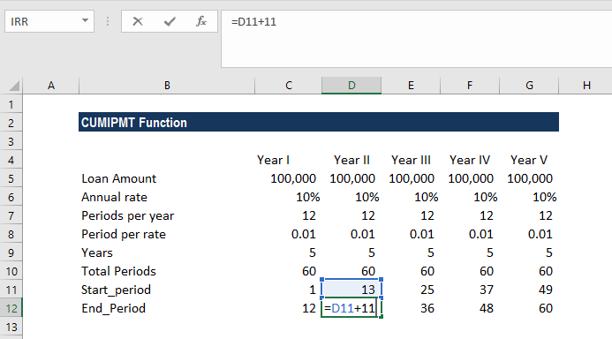Select Annual rate 10% under Year I
The image size is (612, 339).
(289, 197)
